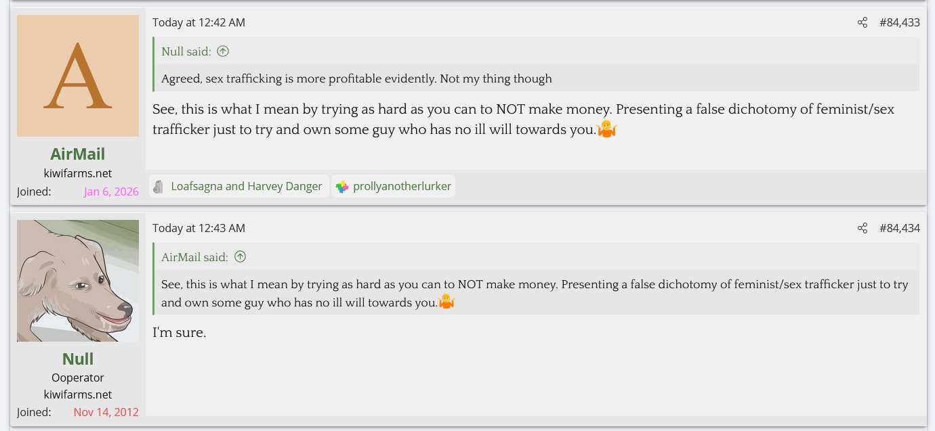
Task: Open AirMail's username profile link
Action: (x=78, y=154)
